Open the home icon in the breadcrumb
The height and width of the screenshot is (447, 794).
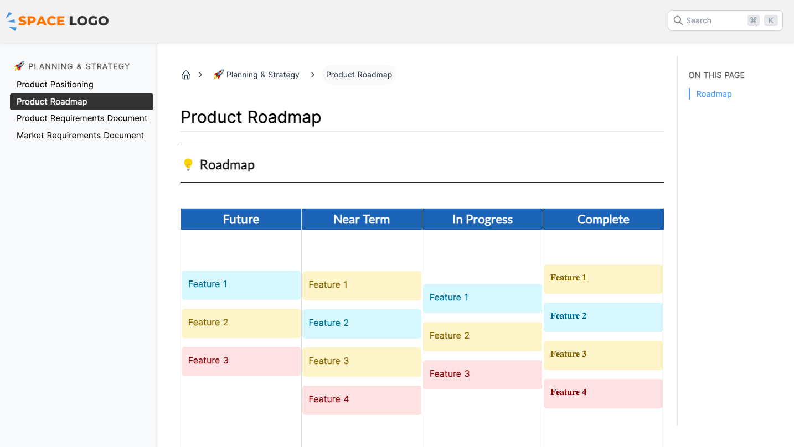point(186,74)
